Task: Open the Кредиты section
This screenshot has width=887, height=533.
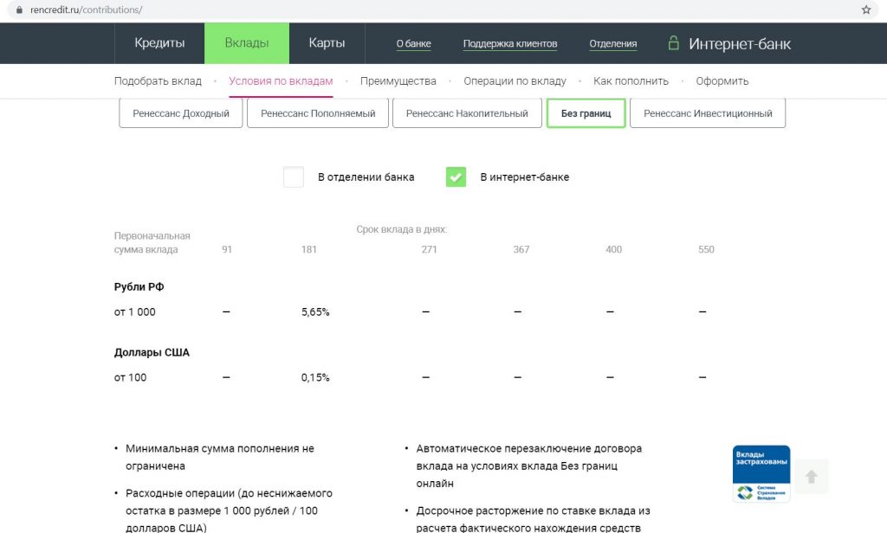Action: pos(159,43)
